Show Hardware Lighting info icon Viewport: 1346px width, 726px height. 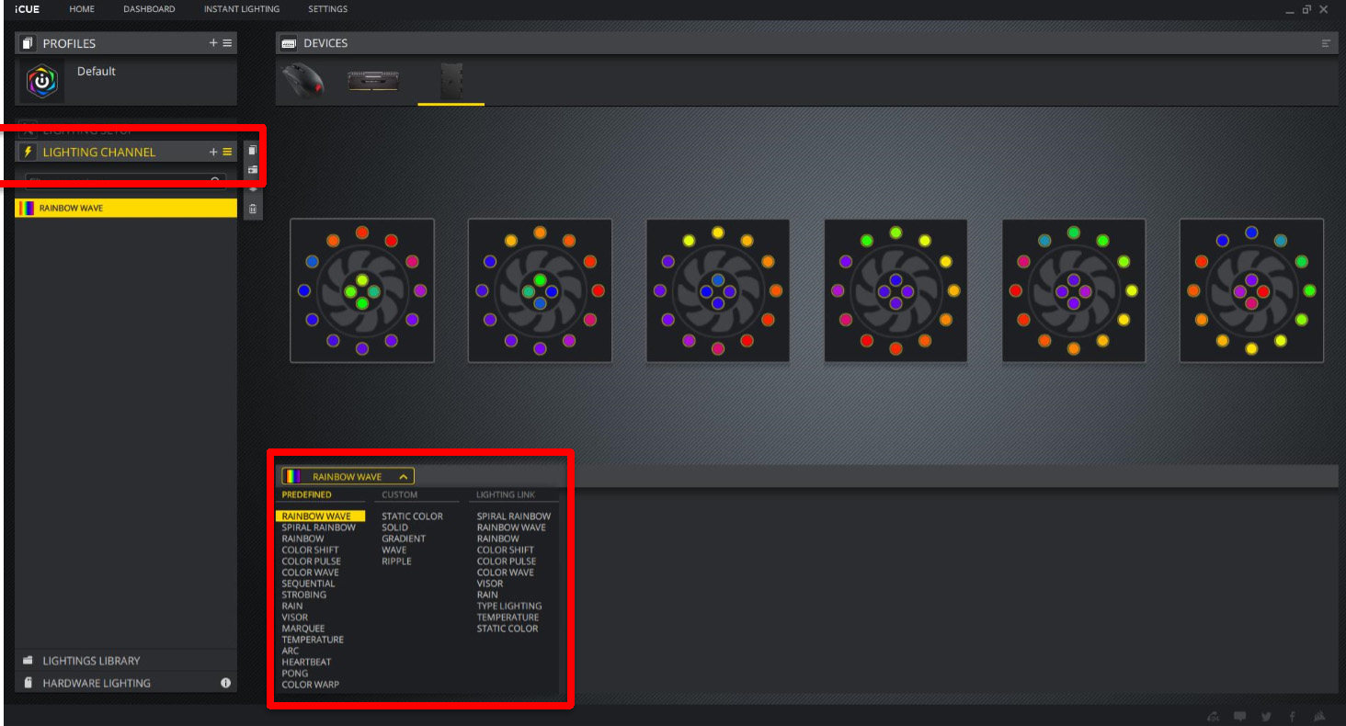225,683
